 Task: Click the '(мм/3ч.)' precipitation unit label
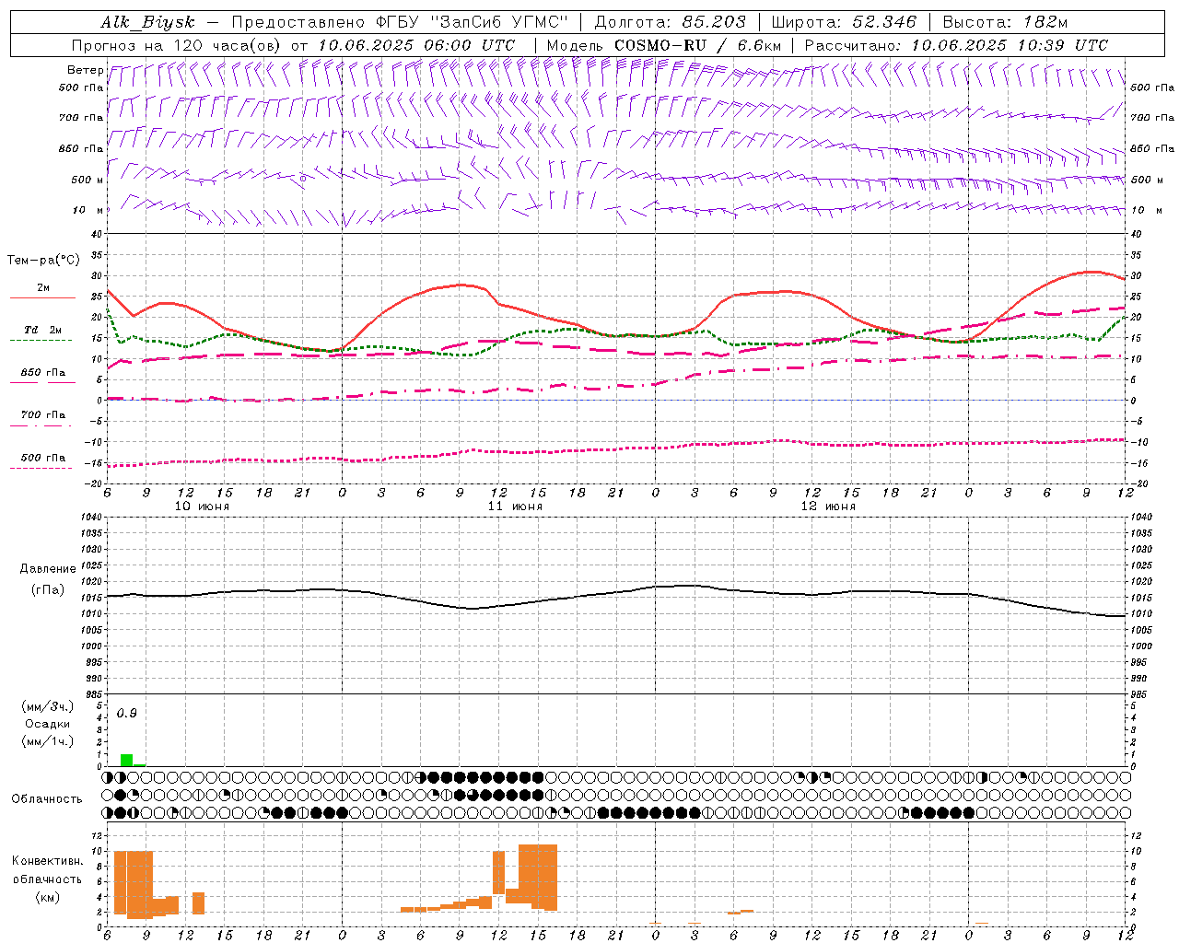click(47, 706)
